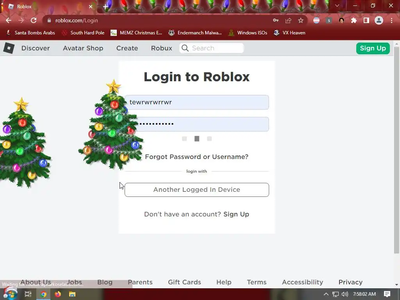Screen dimensions: 400x300
Task: Open the South Hard Pole bookmark
Action: pyautogui.click(x=84, y=33)
